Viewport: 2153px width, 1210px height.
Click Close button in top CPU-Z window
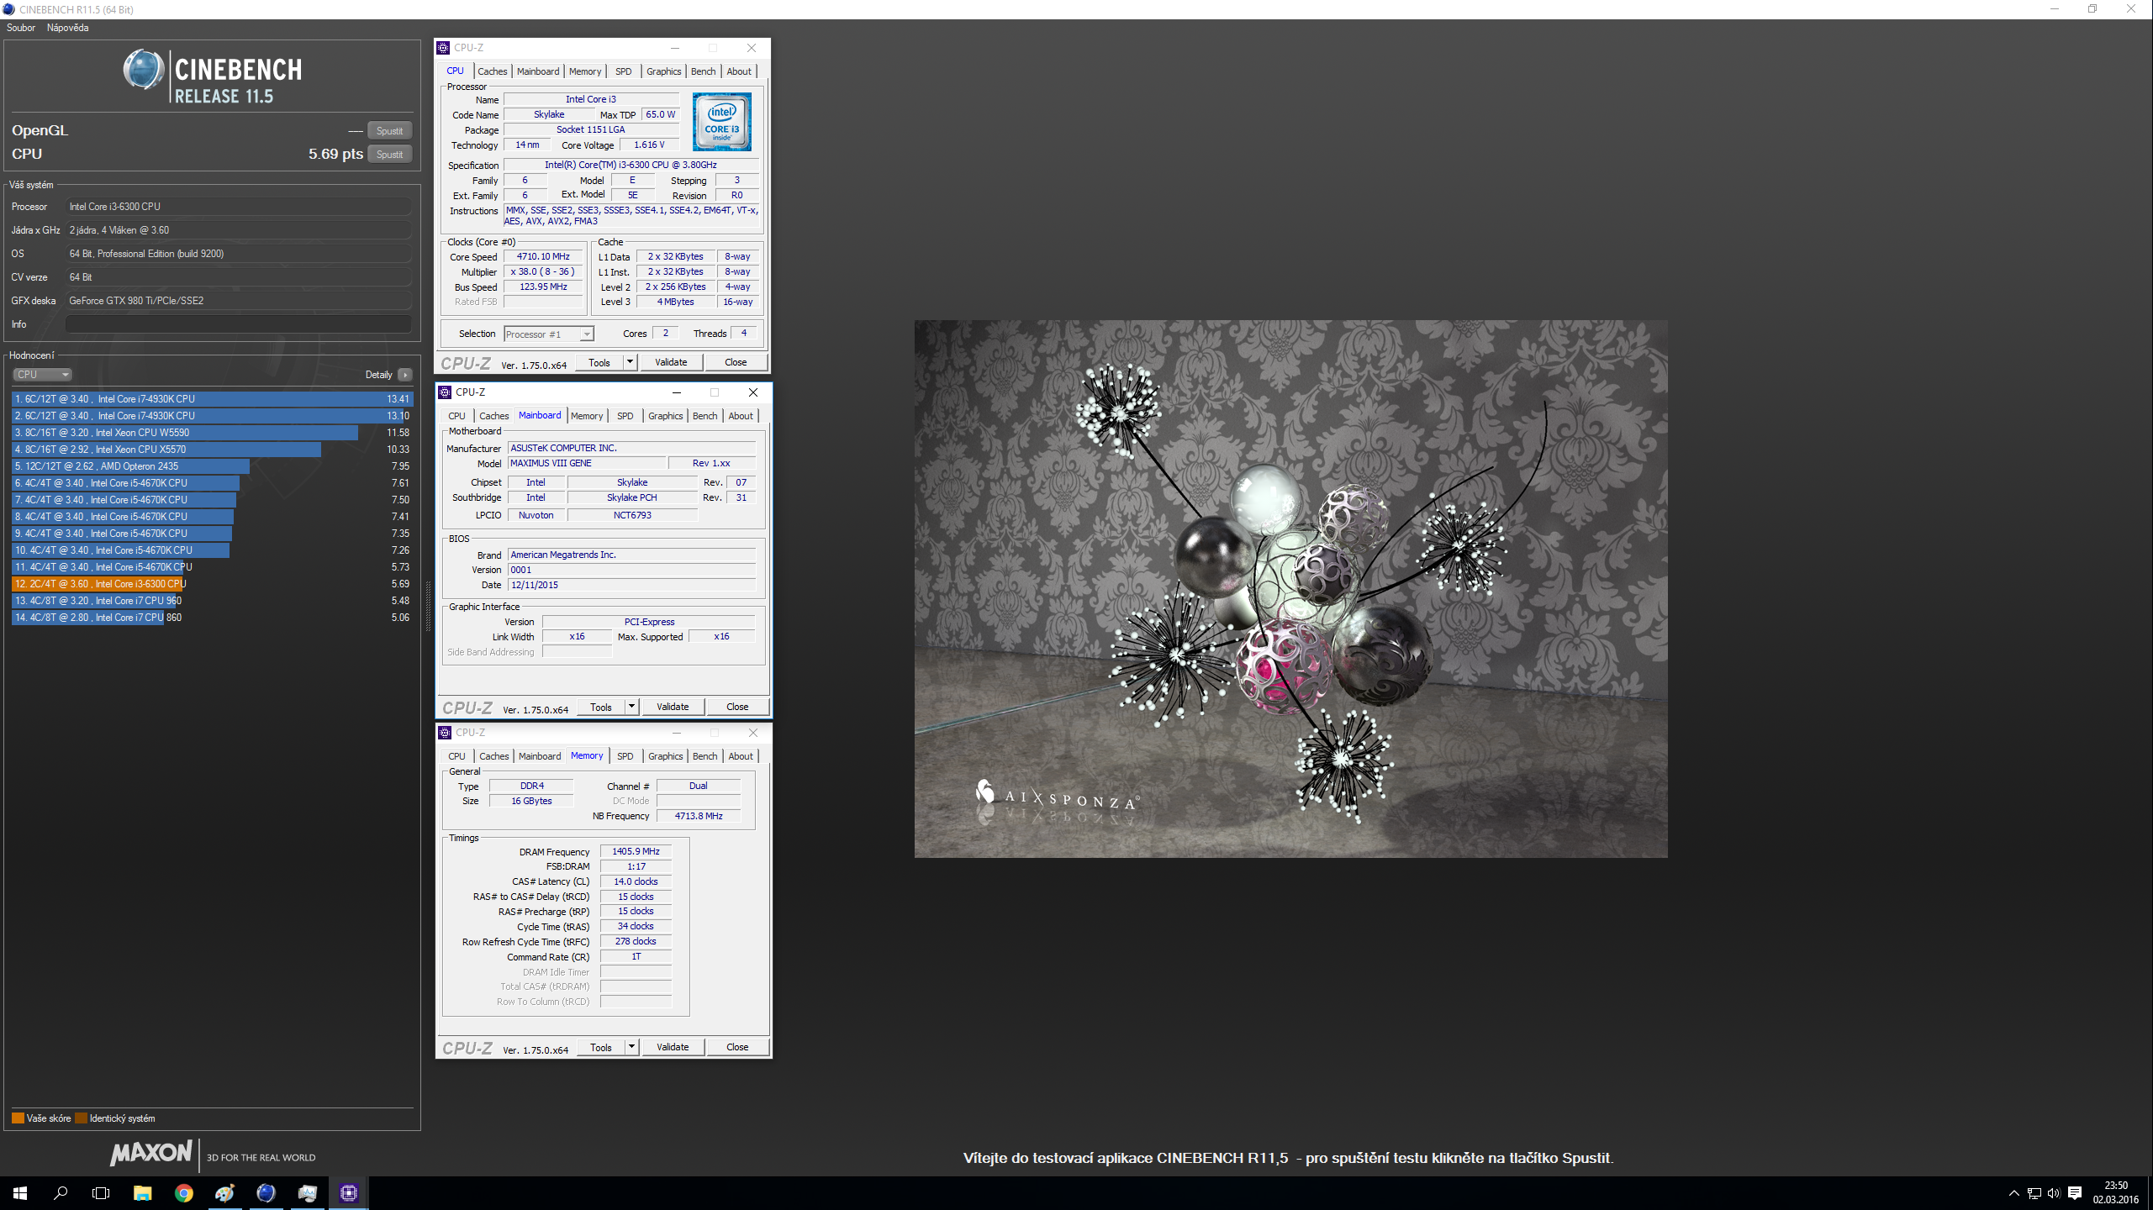[x=736, y=362]
